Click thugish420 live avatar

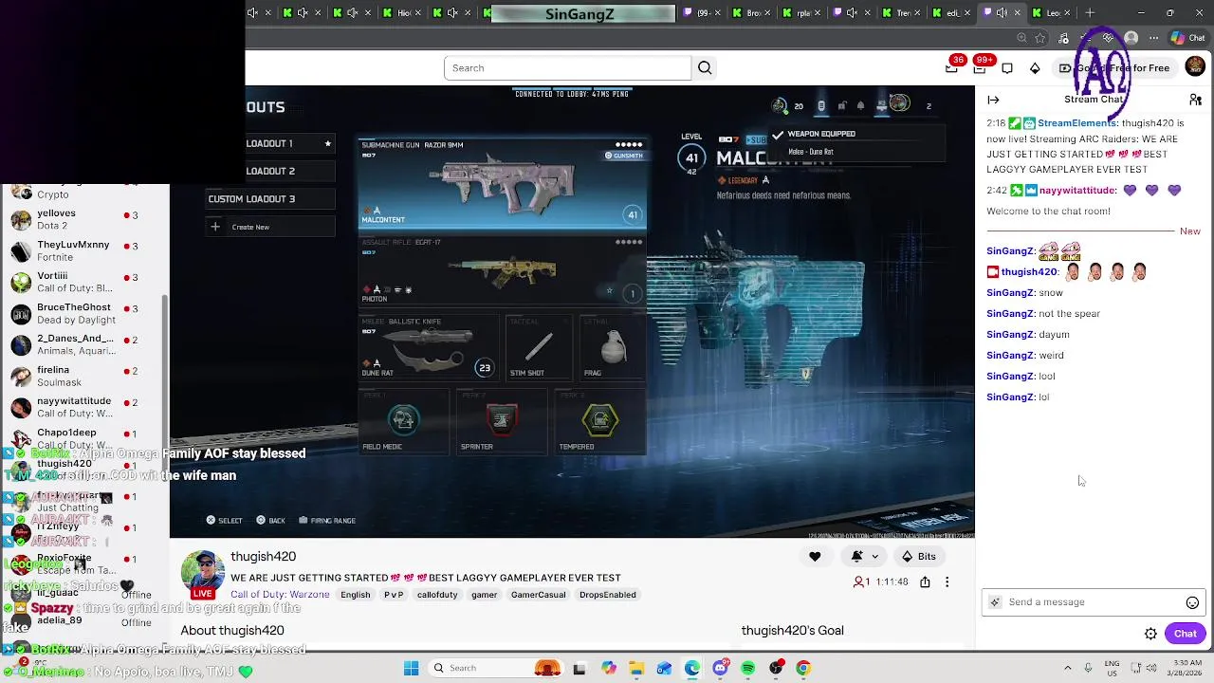point(202,572)
